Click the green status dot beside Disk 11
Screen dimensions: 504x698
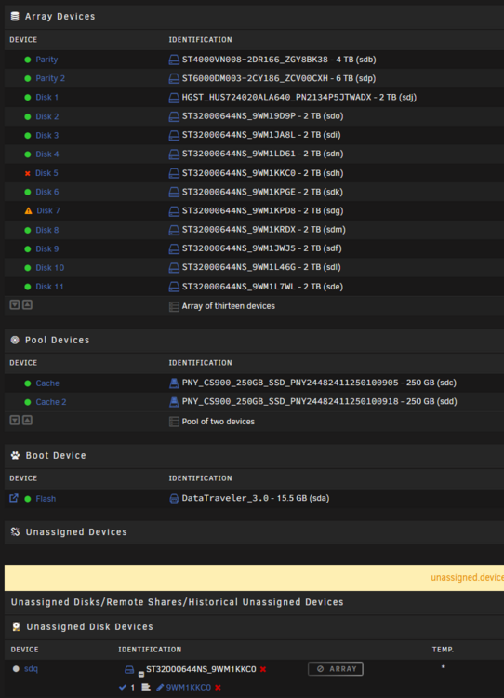click(28, 287)
